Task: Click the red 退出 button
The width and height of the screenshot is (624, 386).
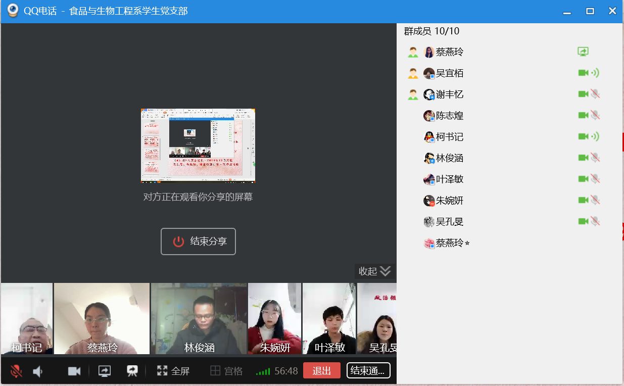Action: (322, 371)
